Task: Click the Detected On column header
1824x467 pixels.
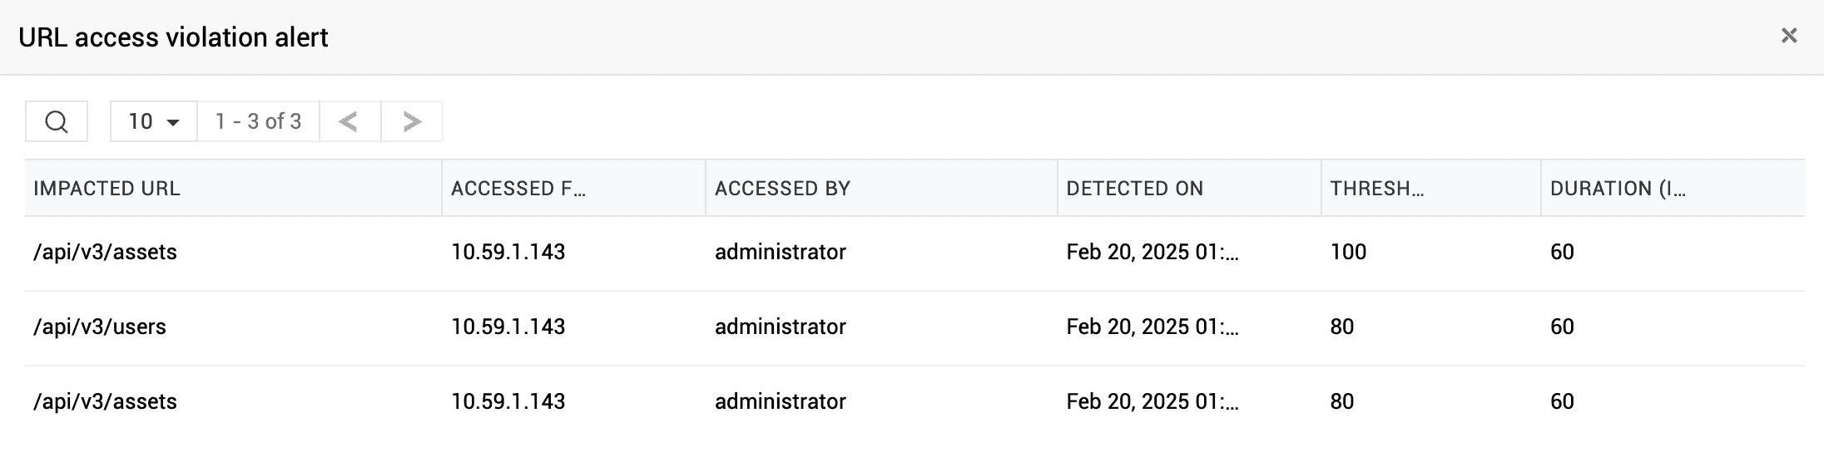Action: (x=1134, y=189)
